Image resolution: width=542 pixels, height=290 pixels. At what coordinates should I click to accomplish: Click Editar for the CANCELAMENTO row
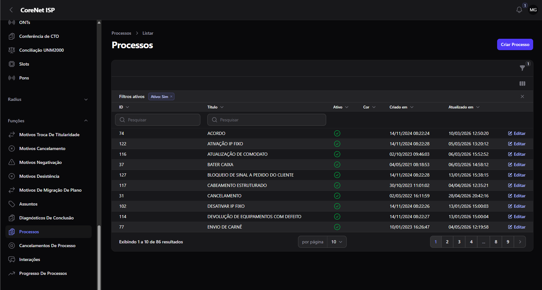point(517,196)
